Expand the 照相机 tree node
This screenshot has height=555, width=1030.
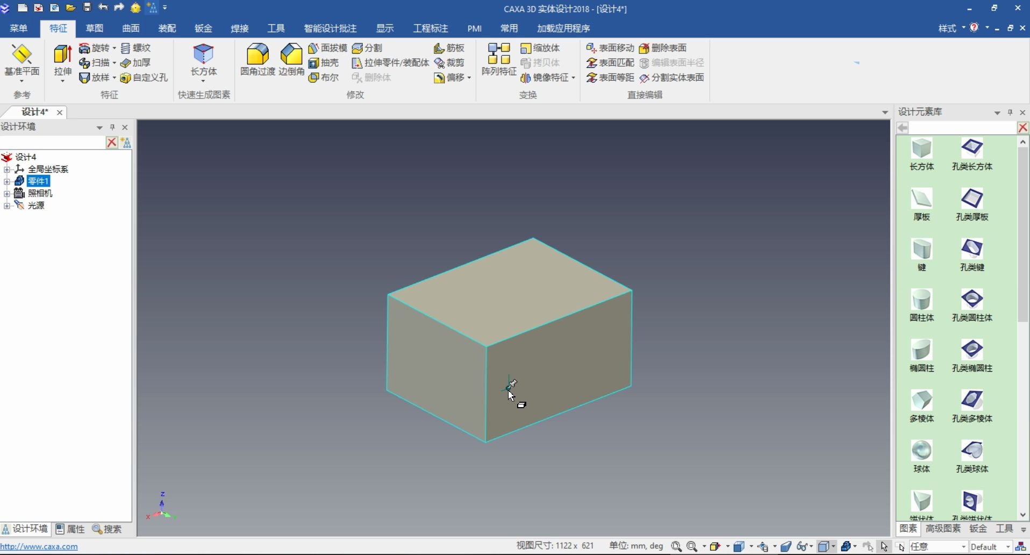point(7,194)
